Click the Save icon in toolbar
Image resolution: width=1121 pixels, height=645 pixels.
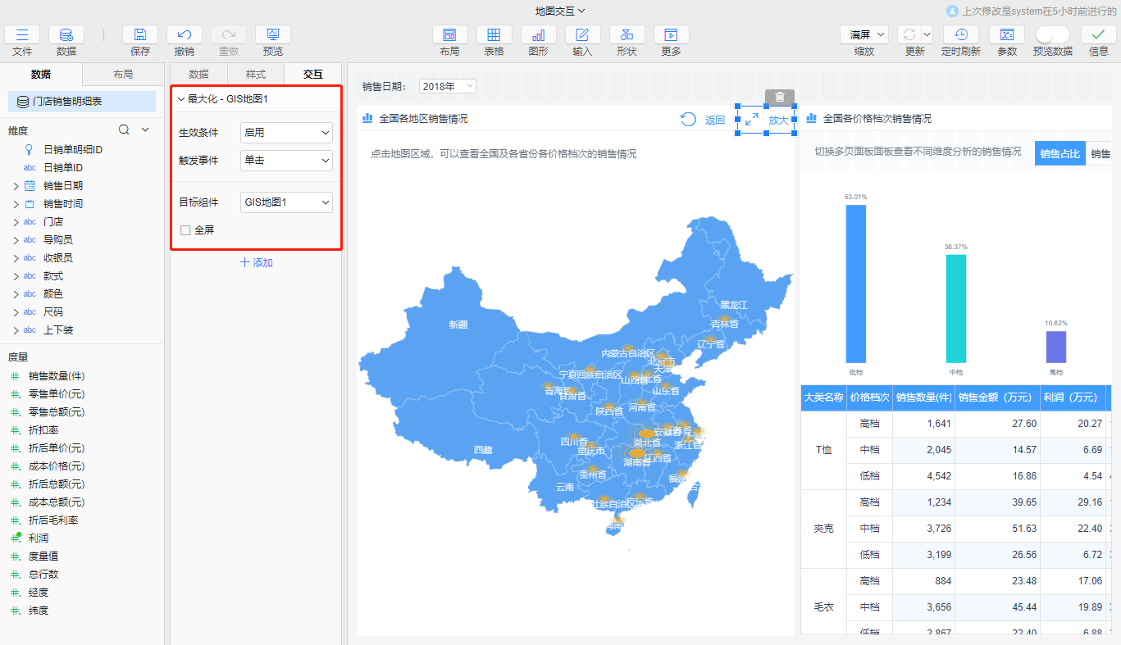coord(140,34)
